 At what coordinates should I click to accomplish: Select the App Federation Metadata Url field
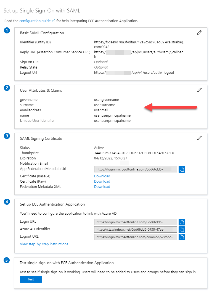click(x=136, y=169)
